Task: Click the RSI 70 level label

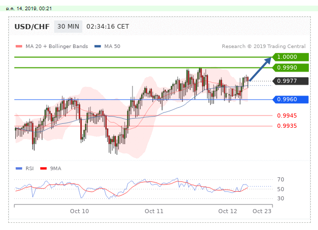Action: (x=281, y=179)
